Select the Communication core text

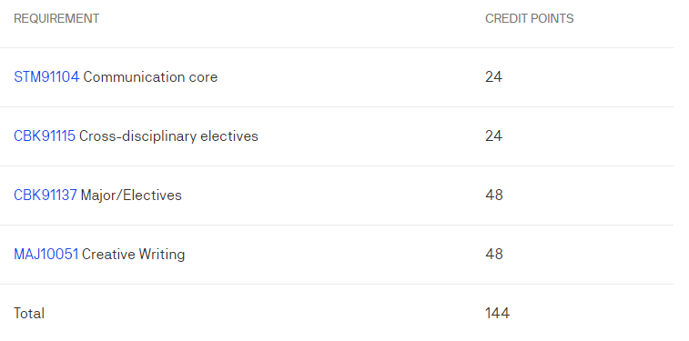pyautogui.click(x=150, y=77)
